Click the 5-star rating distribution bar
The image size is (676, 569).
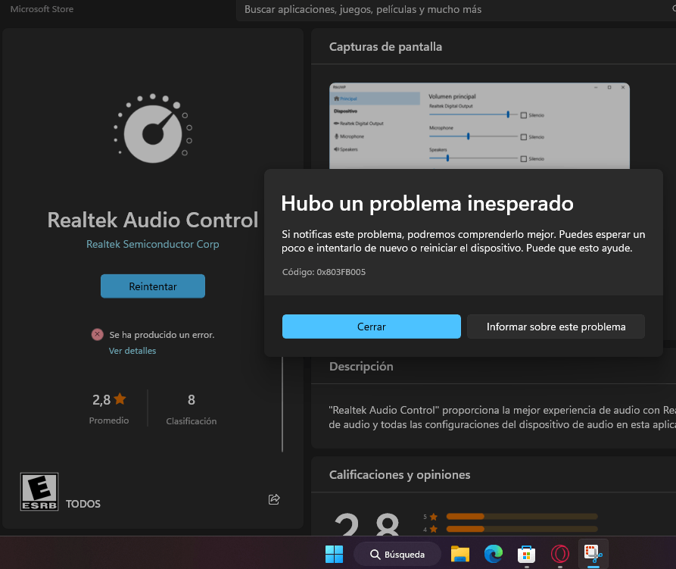521,517
